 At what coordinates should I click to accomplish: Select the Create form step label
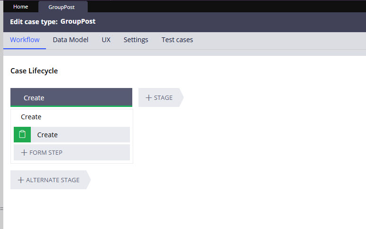[47, 135]
